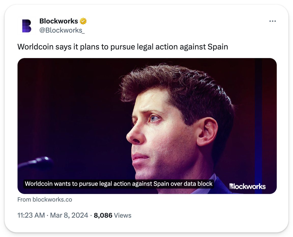293x237 pixels.
Task: Open the article preview image card
Action: pos(147,126)
